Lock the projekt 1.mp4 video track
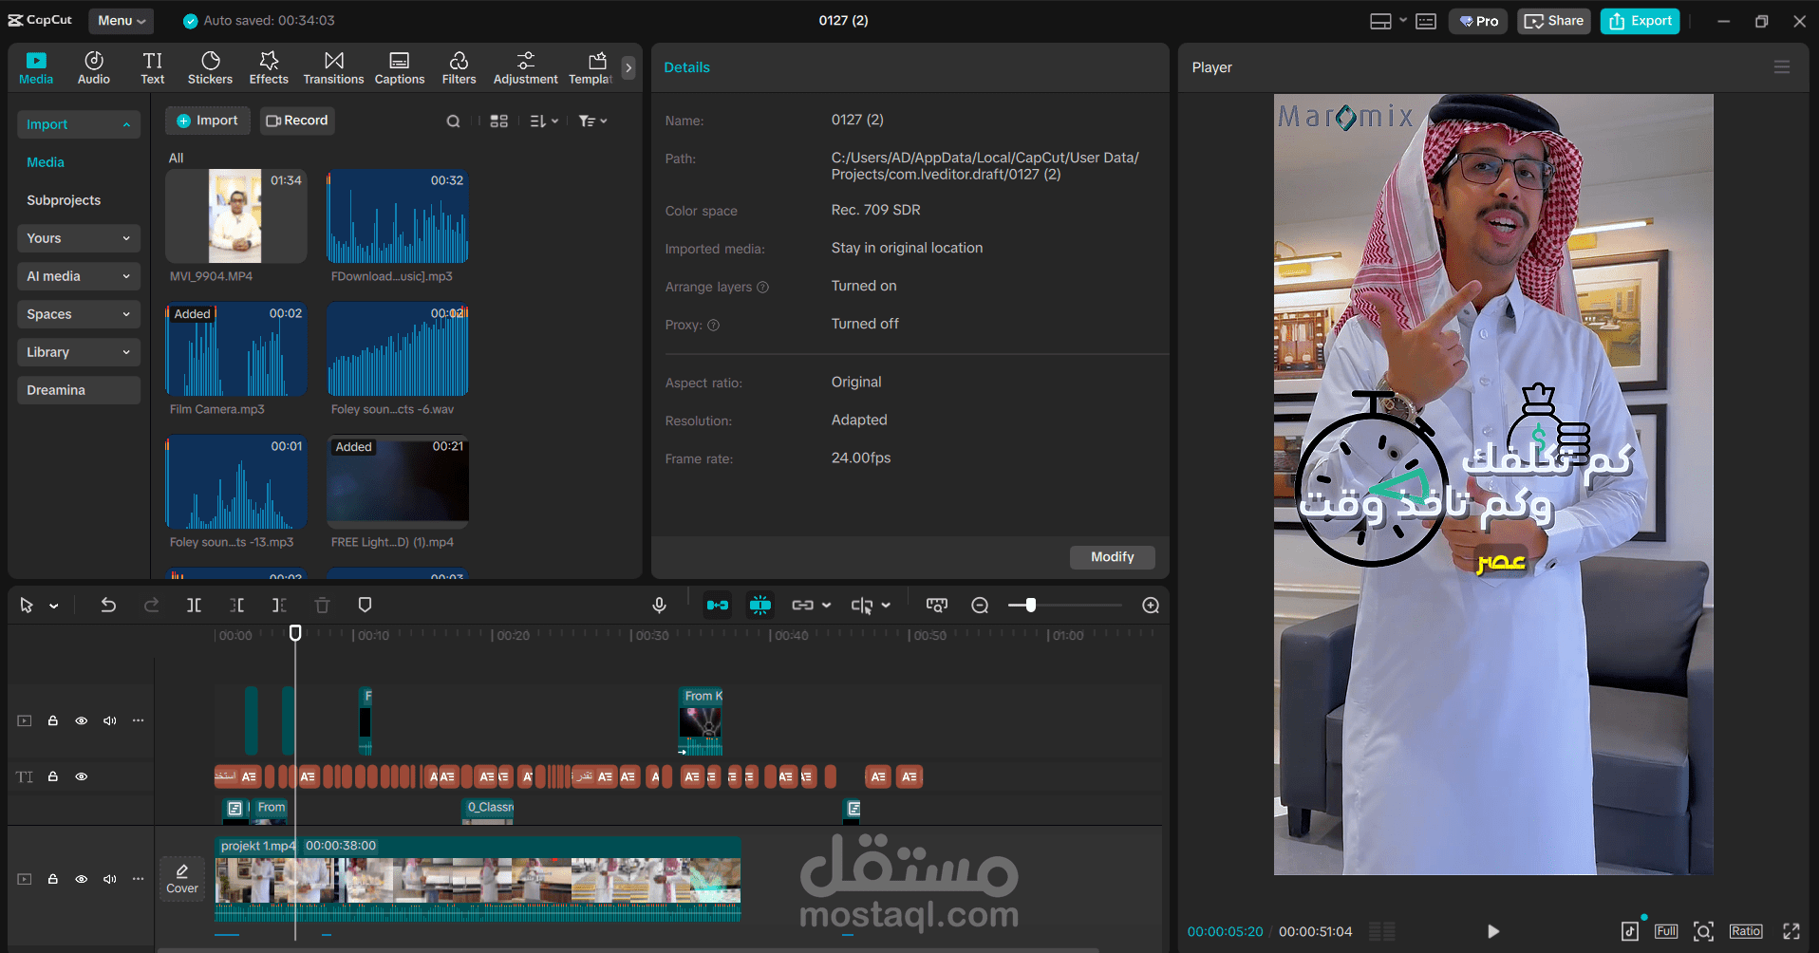This screenshot has width=1819, height=953. (53, 879)
